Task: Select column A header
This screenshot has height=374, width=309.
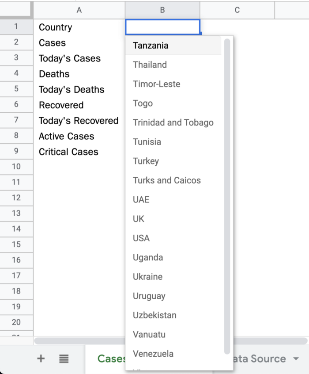Action: pyautogui.click(x=79, y=10)
